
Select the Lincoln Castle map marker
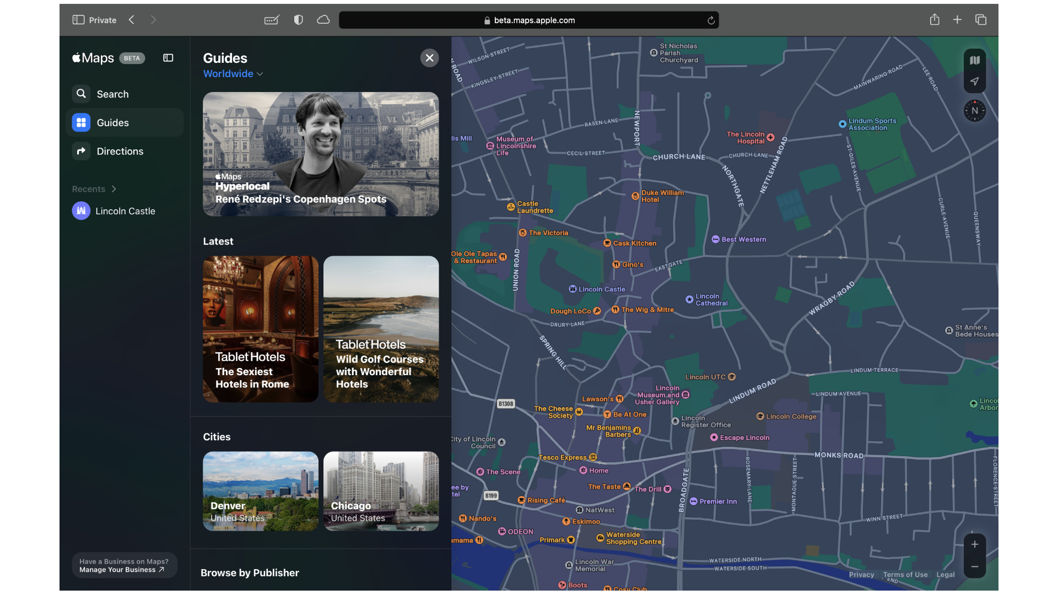click(573, 289)
